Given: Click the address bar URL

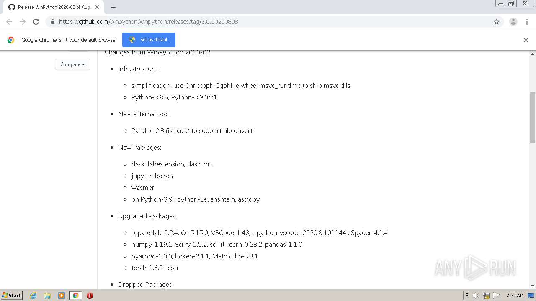Looking at the screenshot, I should point(148,22).
